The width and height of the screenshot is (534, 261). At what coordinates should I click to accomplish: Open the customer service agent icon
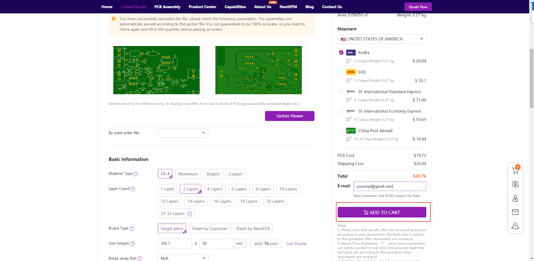click(515, 198)
